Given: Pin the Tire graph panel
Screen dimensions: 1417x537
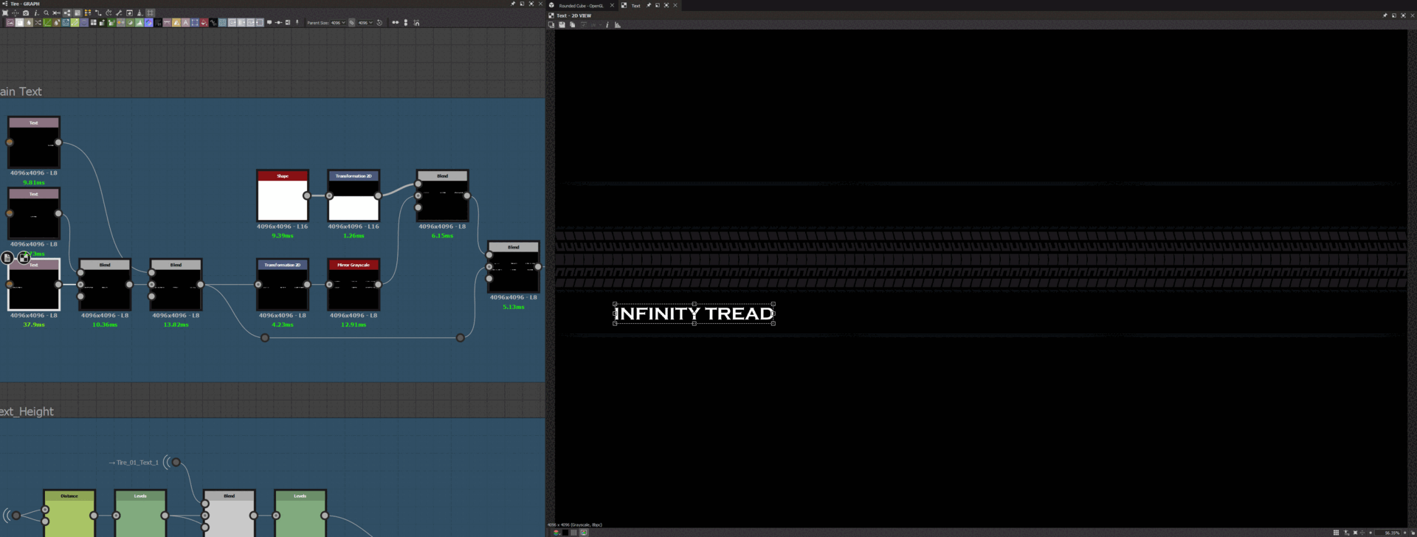Looking at the screenshot, I should coord(513,4).
